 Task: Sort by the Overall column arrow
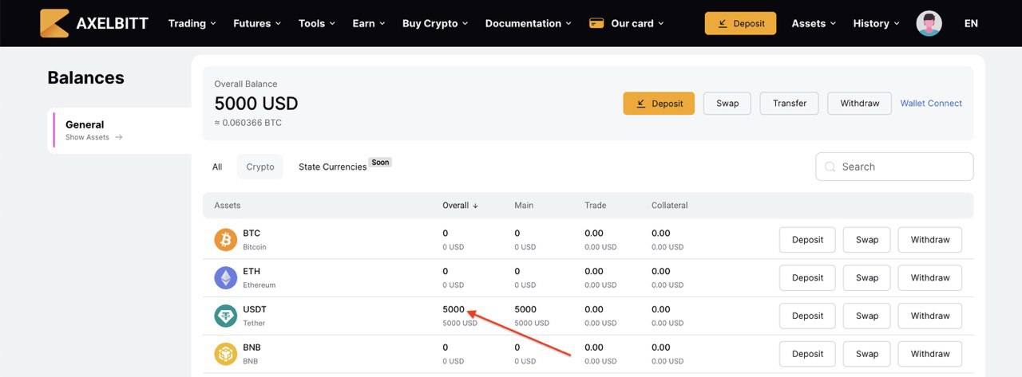[475, 206]
